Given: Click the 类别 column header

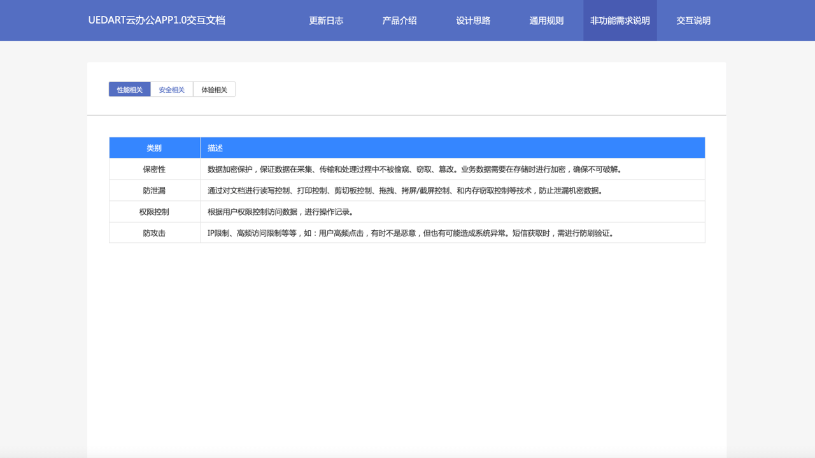Looking at the screenshot, I should 154,148.
